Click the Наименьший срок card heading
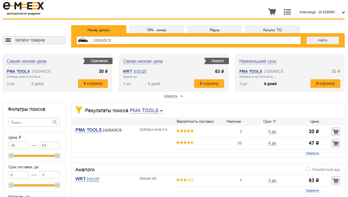Viewport: 348px width, 197px height. pos(258,61)
